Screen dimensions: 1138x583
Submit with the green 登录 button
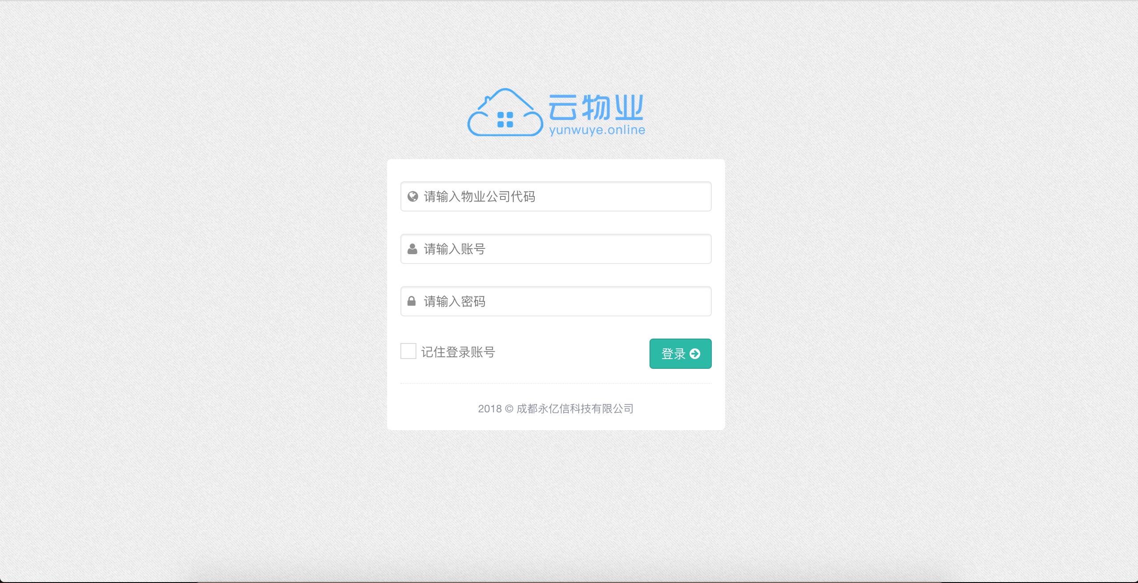coord(681,354)
